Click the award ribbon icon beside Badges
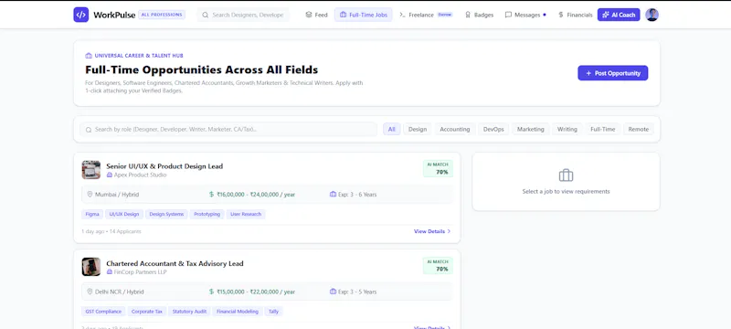Viewport: 731px width, 329px height. (x=468, y=15)
